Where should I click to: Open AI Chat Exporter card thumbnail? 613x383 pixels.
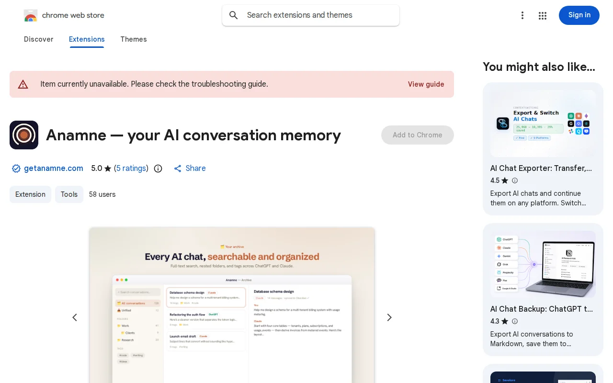[543, 124]
